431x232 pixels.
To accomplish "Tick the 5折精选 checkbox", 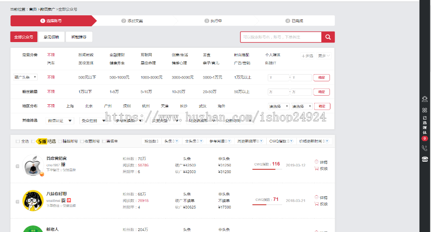I will (33, 142).
